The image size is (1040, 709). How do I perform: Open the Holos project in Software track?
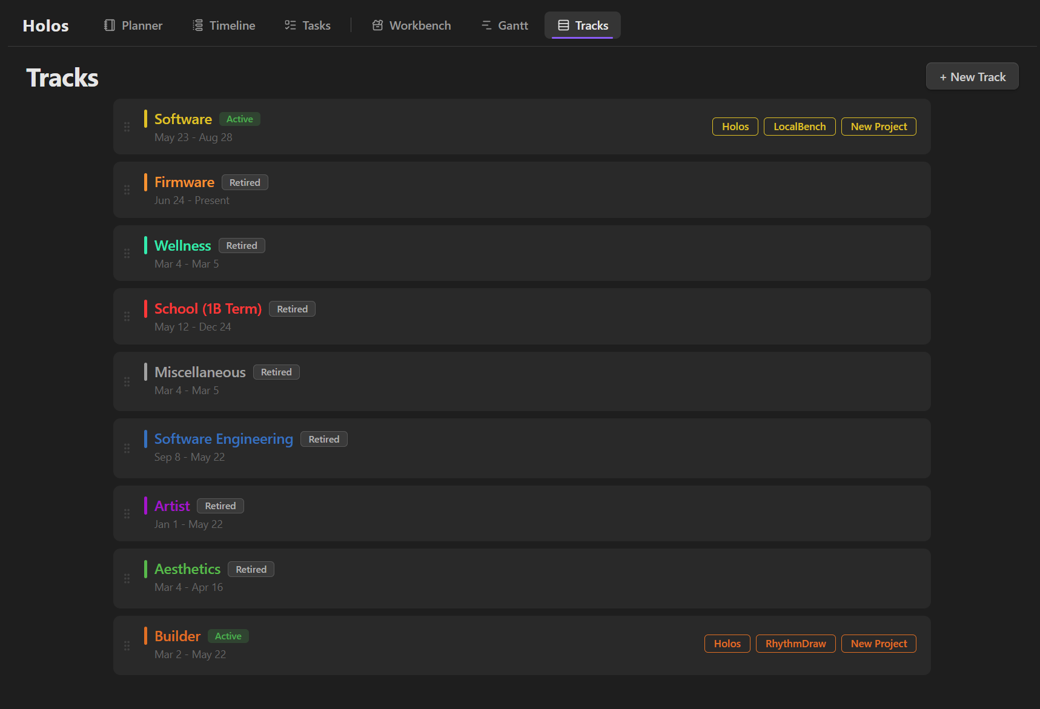tap(735, 127)
